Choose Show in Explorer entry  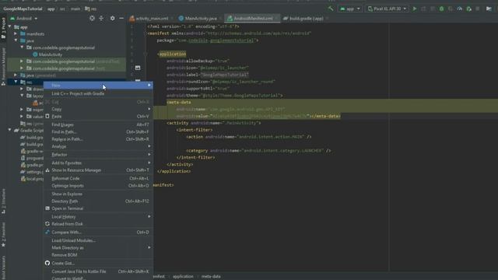pos(98,194)
